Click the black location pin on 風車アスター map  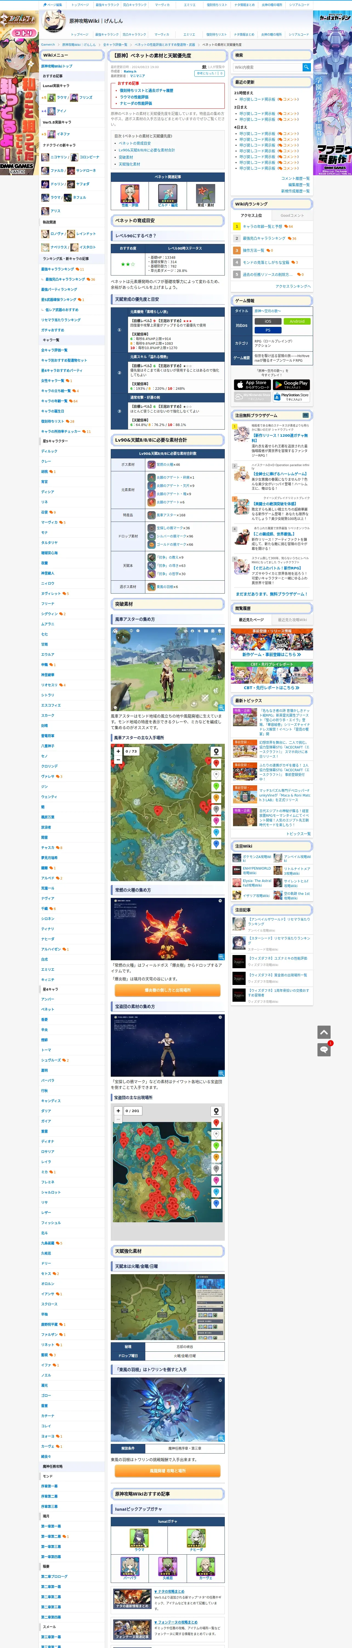(x=216, y=752)
